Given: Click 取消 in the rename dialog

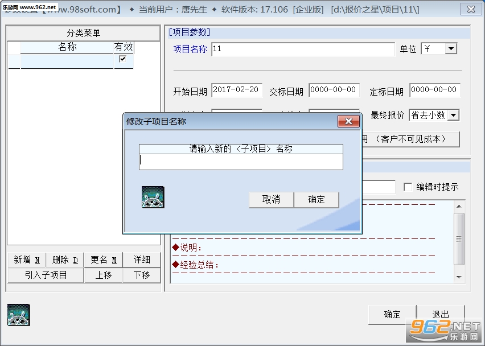Looking at the screenshot, I should click(272, 199).
